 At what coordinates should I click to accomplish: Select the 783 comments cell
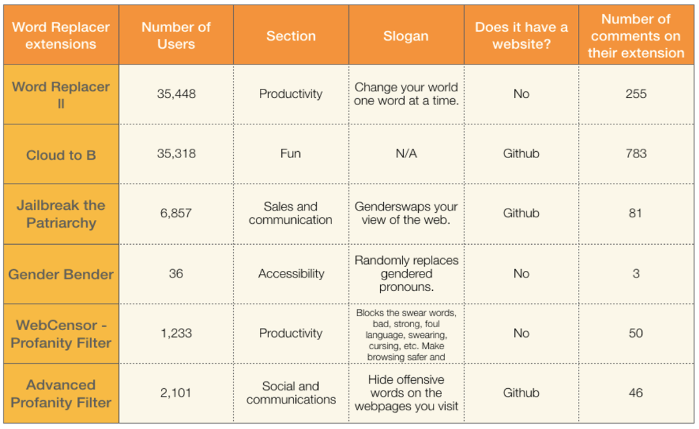coord(636,154)
